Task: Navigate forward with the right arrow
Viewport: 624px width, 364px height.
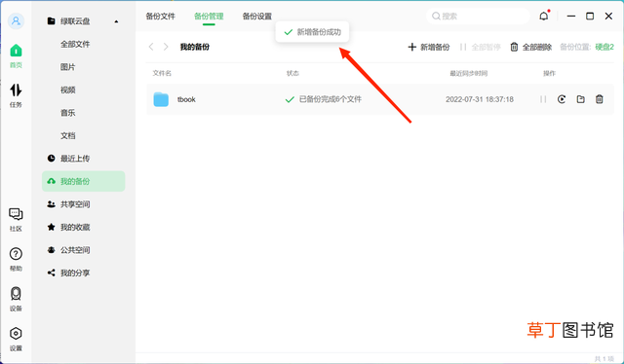Action: 166,47
